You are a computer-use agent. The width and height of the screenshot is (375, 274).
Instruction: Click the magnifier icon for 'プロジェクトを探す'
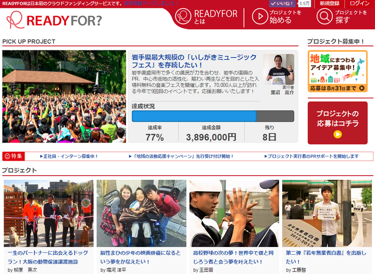[324, 16]
